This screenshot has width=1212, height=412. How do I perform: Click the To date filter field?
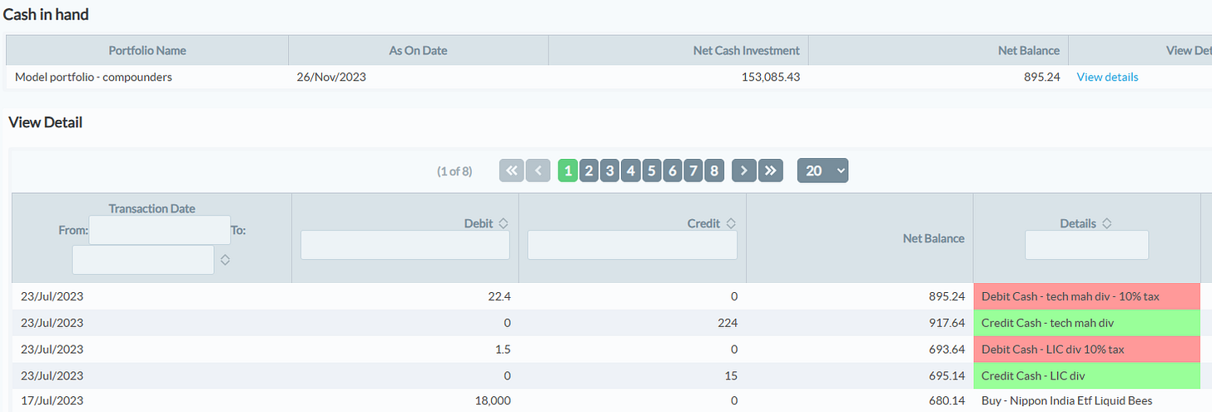pyautogui.click(x=142, y=260)
